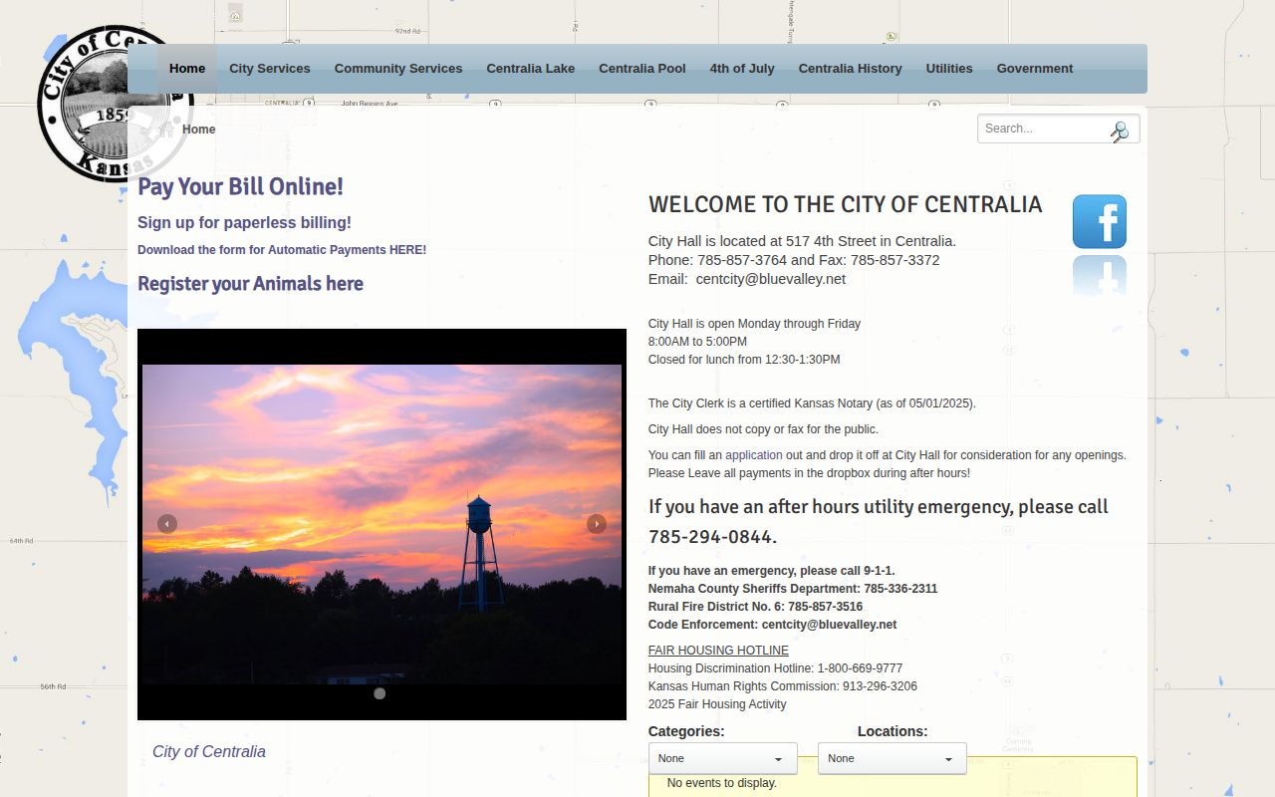
Task: Open the Home menu tab
Action: point(187,69)
